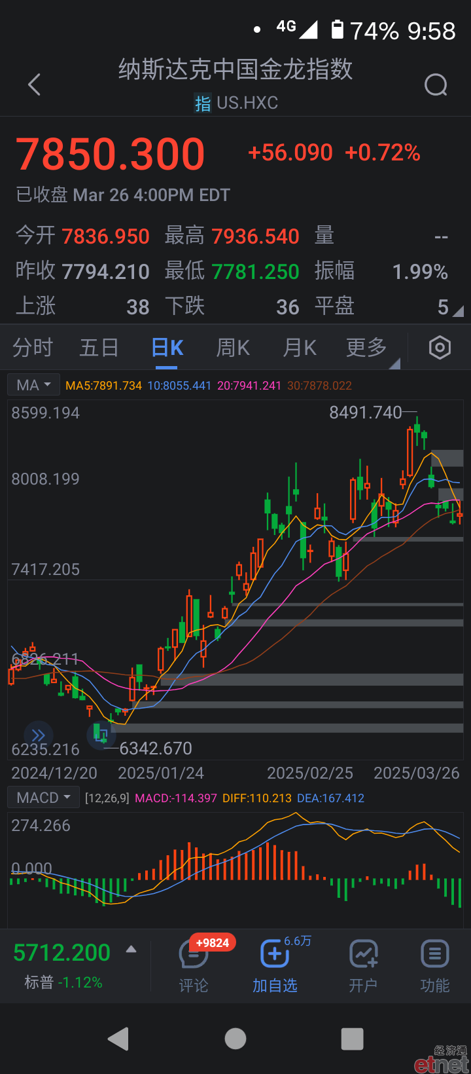Tap the Android home navigation button
This screenshot has width=471, height=1074.
(x=235, y=1039)
